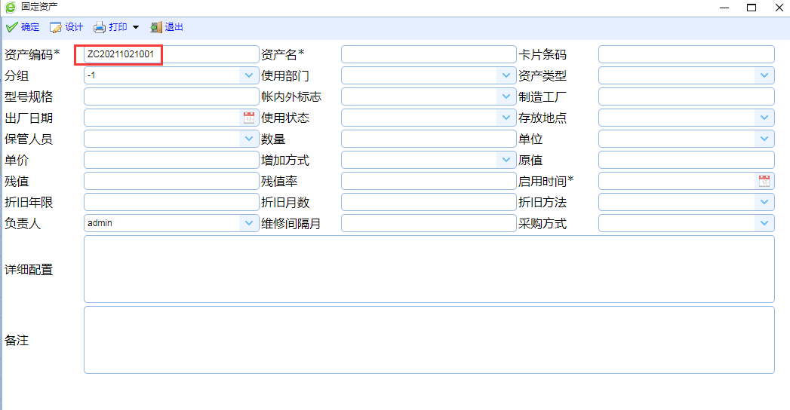Click the 打印 printer icon
Image resolution: width=790 pixels, height=410 pixels.
(x=100, y=27)
